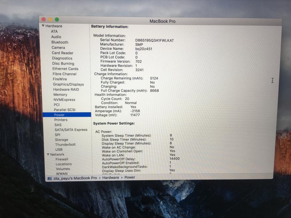Click serial number D865195Q3A1FWLKAT
Viewport: 291px width, 218px height.
pyautogui.click(x=154, y=40)
